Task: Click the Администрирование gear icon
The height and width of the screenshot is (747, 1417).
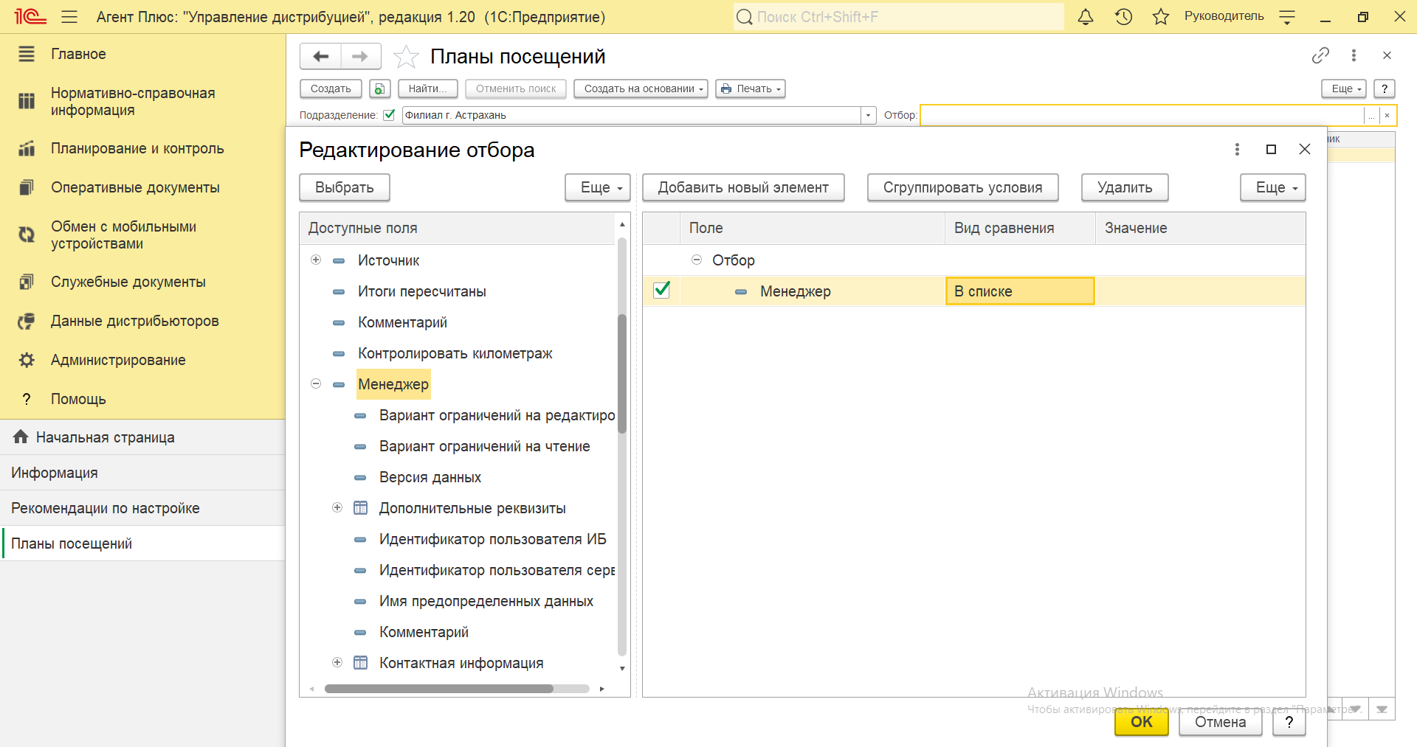Action: pos(27,360)
